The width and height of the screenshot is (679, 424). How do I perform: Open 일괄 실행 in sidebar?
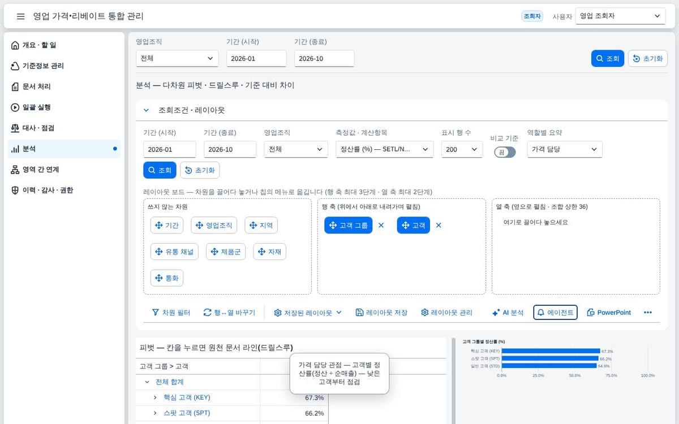click(x=64, y=107)
